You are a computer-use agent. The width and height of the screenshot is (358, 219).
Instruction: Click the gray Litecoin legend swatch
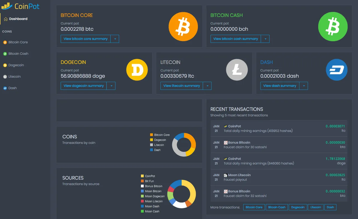coord(152,145)
